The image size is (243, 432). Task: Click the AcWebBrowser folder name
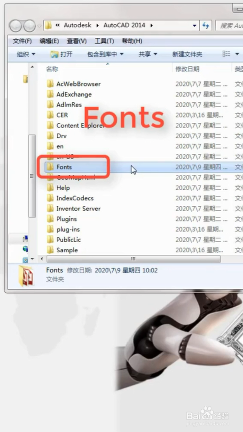tap(78, 84)
